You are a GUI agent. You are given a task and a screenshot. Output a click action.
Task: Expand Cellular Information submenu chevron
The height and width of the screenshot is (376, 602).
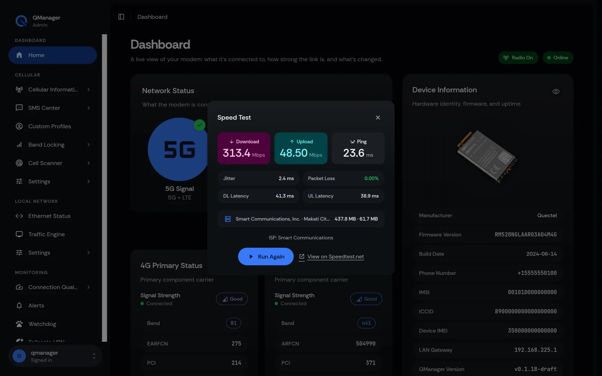(x=88, y=89)
